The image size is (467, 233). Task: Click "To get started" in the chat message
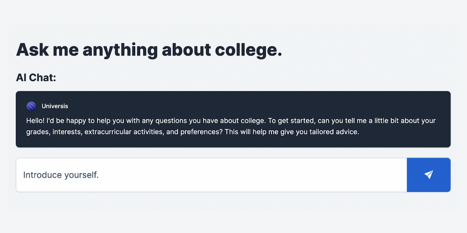tap(291, 121)
